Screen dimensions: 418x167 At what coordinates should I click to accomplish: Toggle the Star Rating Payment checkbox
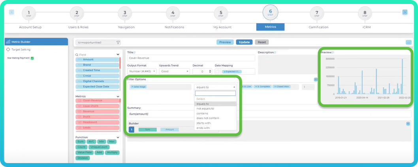click(32, 58)
